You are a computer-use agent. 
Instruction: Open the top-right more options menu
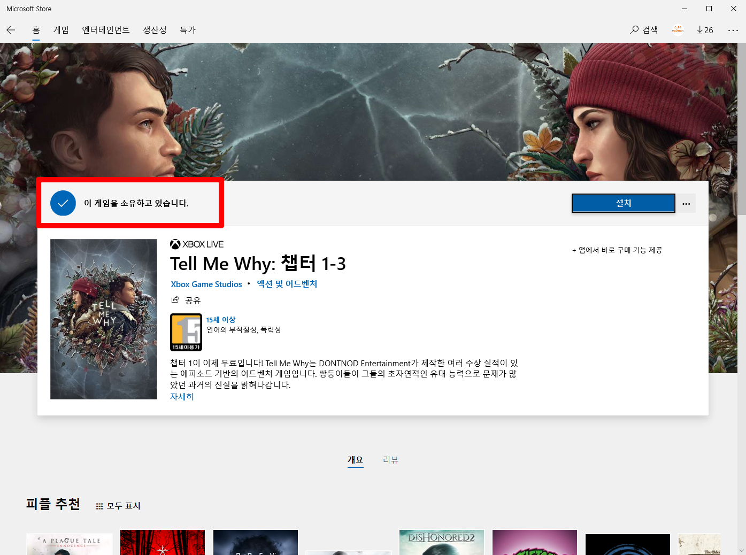point(733,30)
